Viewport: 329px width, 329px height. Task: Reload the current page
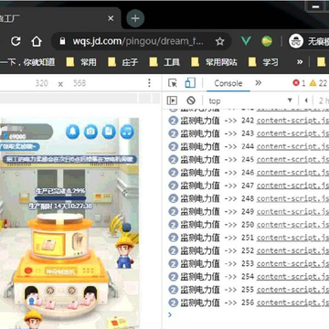click(x=16, y=41)
